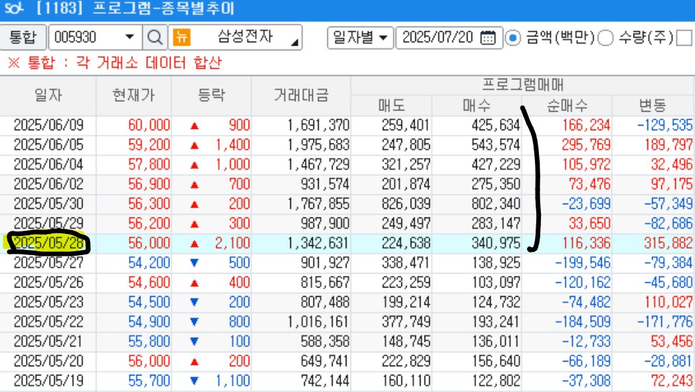The image size is (695, 392).
Task: Click the 매도 column header
Action: click(391, 105)
